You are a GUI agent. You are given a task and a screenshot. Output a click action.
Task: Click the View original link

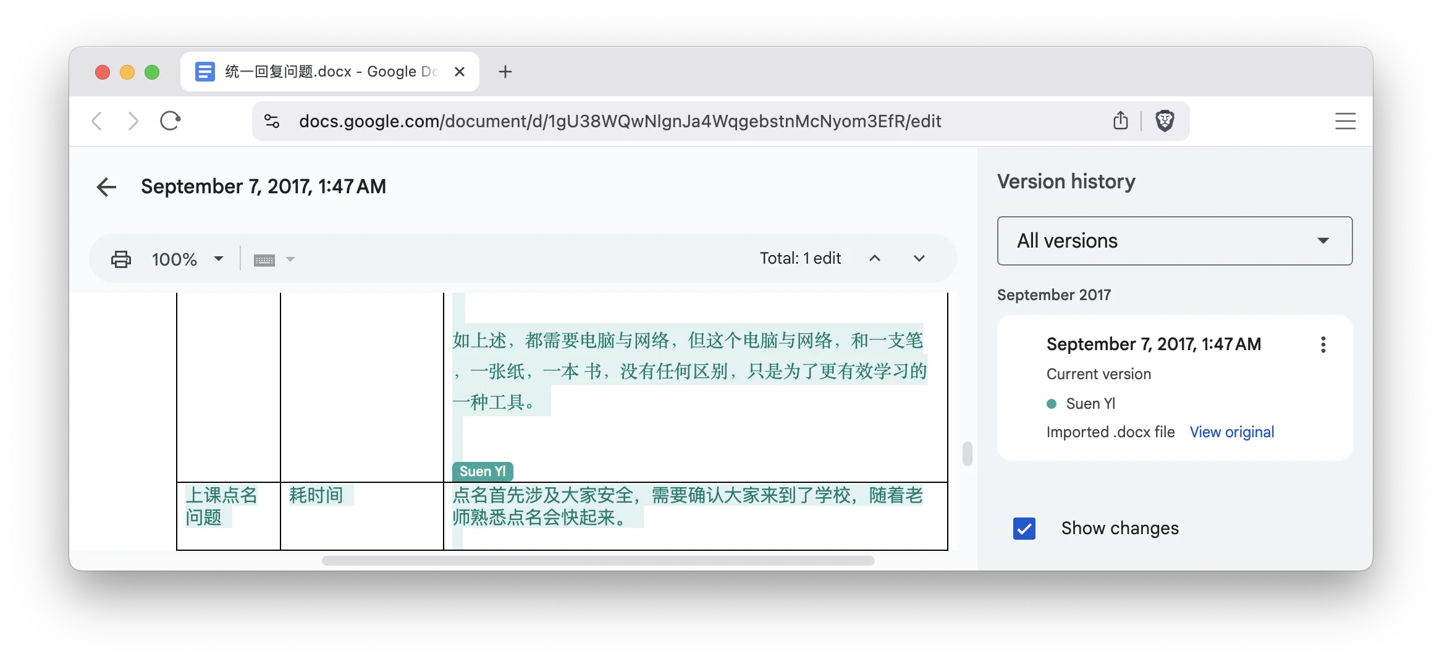(1231, 432)
